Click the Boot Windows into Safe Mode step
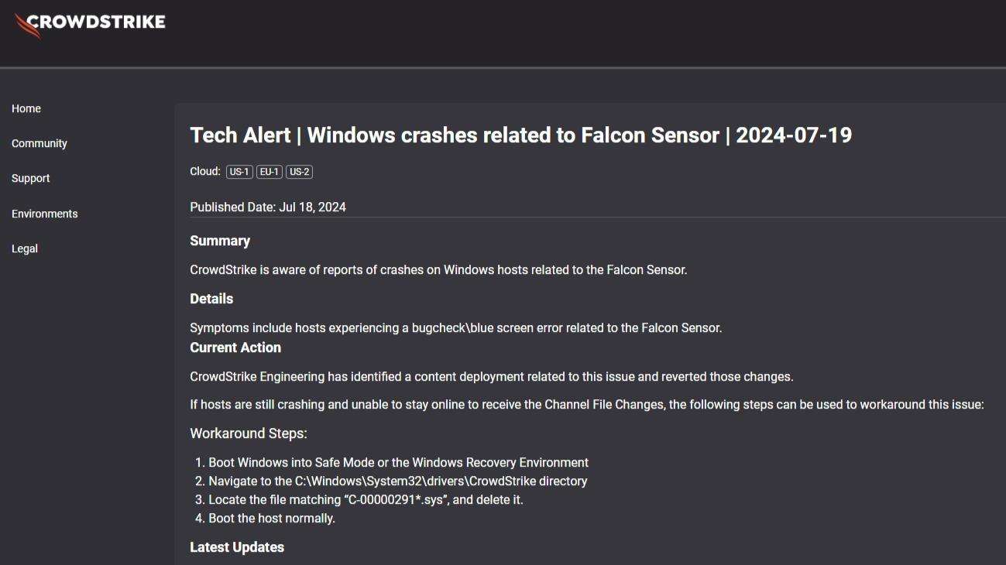 point(399,463)
